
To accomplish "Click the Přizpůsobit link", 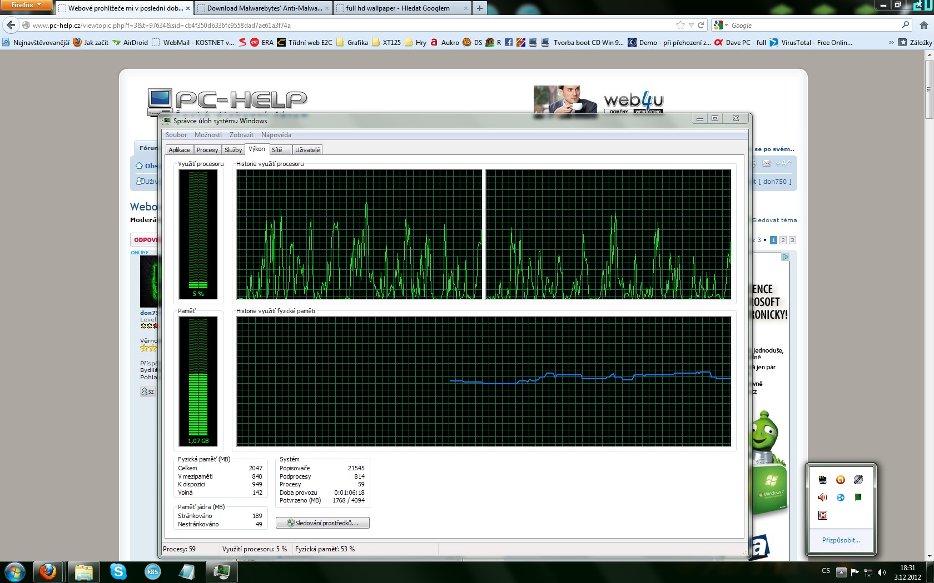I will (841, 540).
